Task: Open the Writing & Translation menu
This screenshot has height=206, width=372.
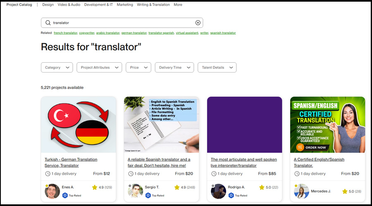Action: coord(153,5)
